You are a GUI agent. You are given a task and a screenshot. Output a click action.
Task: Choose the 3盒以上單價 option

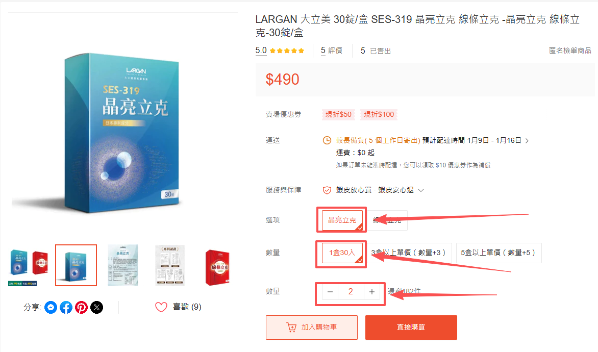point(409,253)
